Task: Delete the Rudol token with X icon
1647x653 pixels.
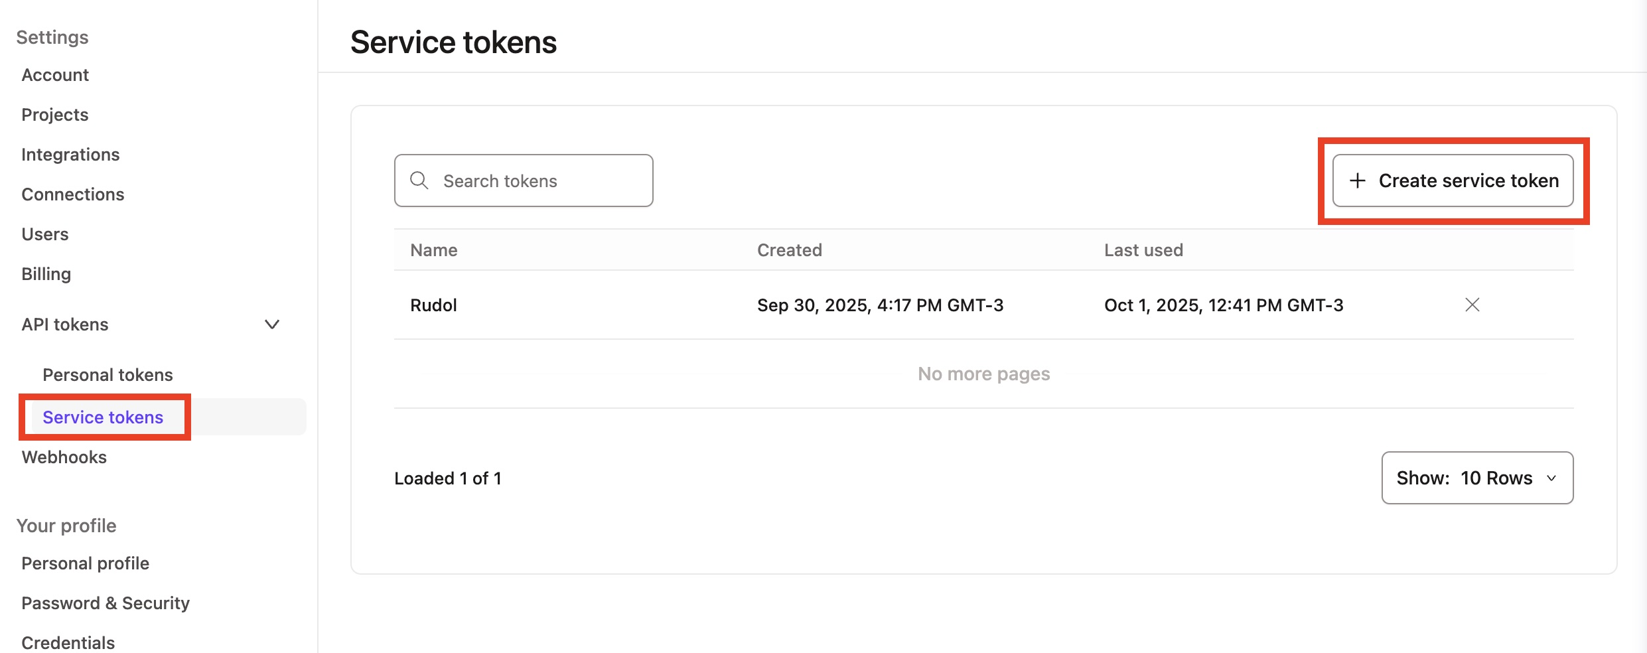Action: 1472,305
